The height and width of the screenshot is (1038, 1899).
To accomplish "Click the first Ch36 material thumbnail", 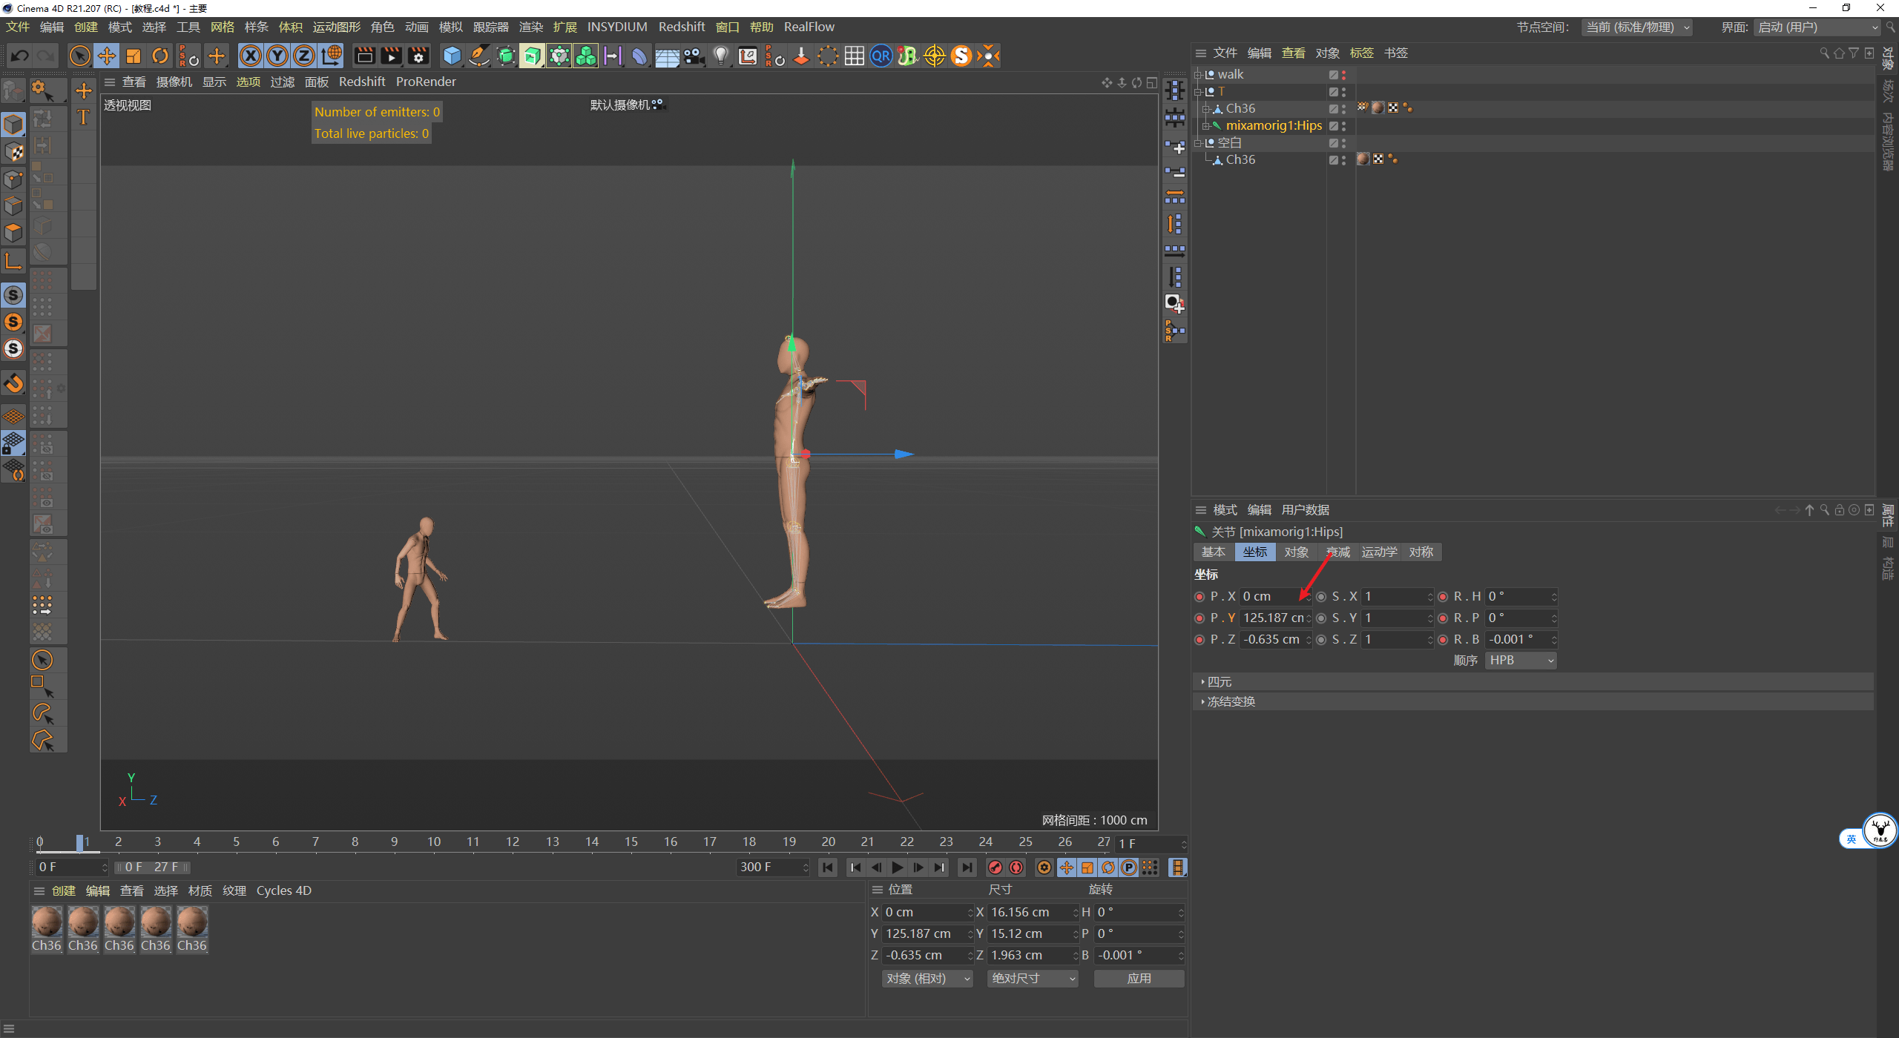I will click(x=47, y=923).
